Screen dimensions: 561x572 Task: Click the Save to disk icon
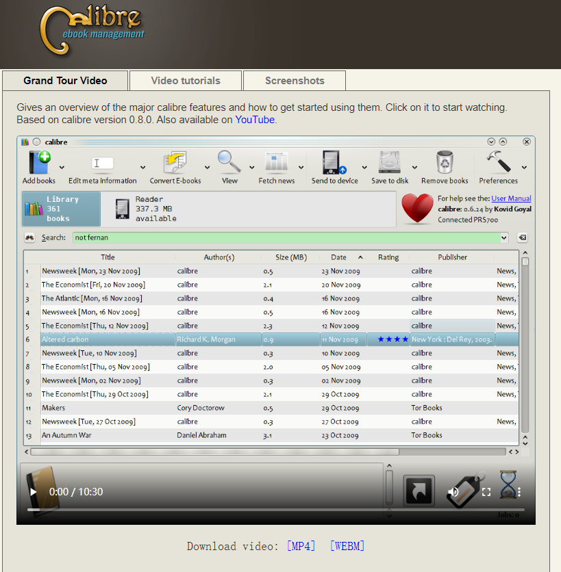point(390,162)
